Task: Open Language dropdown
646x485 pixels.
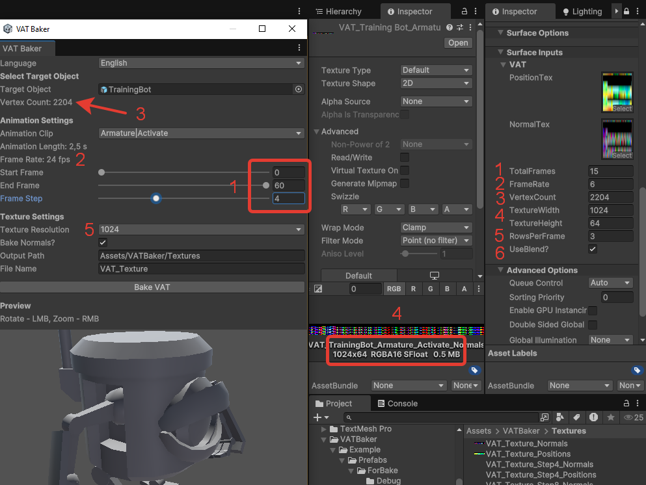Action: click(202, 63)
